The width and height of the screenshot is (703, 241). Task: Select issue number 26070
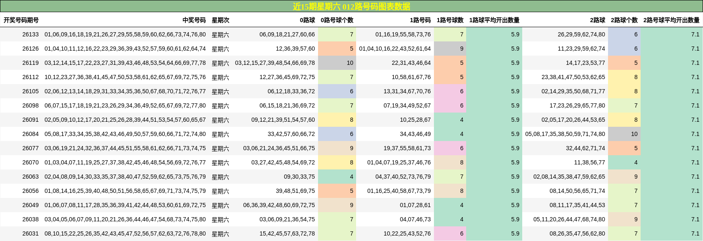31,162
